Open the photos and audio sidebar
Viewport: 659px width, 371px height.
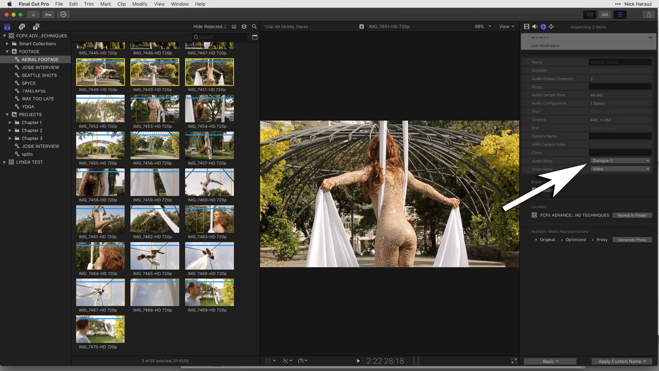point(22,26)
